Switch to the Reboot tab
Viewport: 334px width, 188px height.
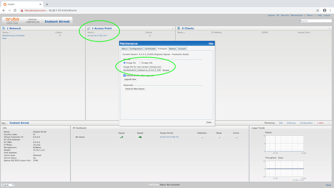click(172, 49)
